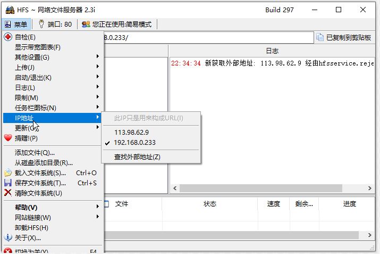
Task: Click the 进度 column header
Action: [350, 204]
